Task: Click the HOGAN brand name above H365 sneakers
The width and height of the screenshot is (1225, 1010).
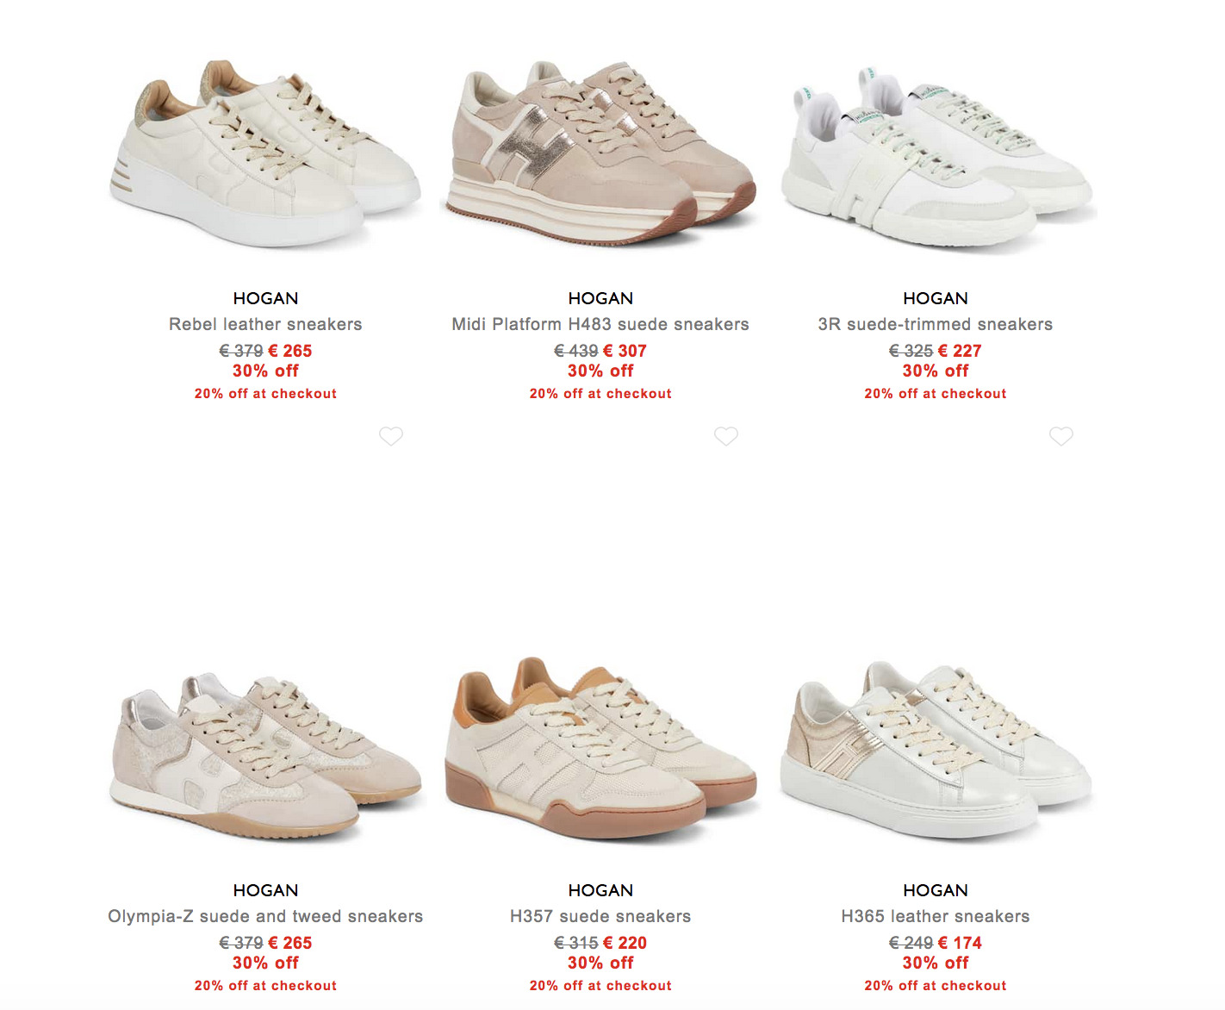Action: click(936, 890)
